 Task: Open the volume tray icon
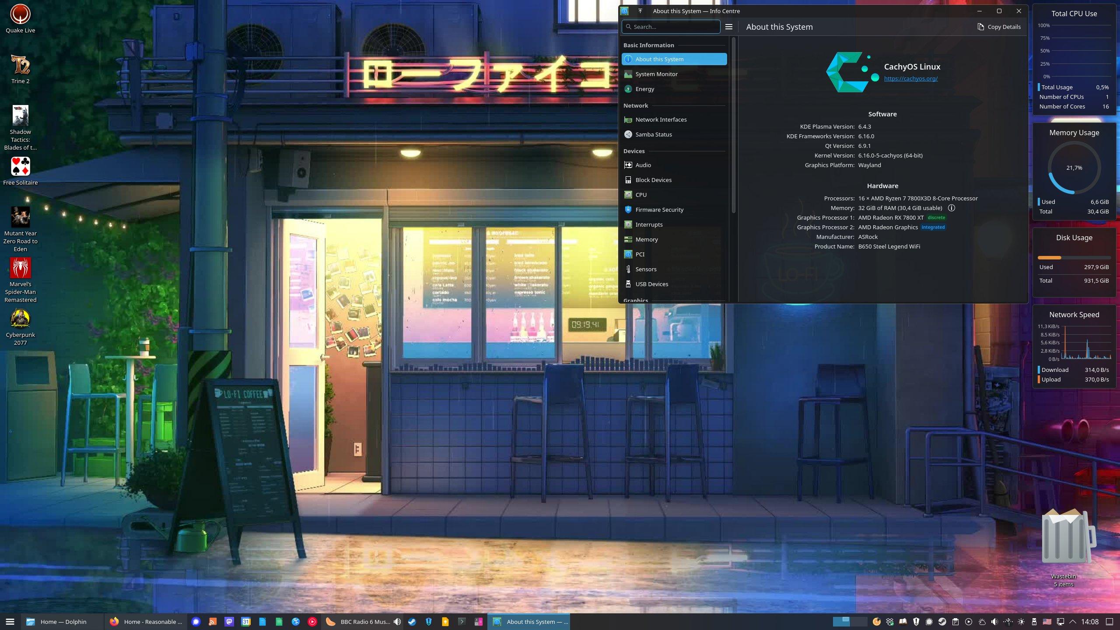coord(995,622)
